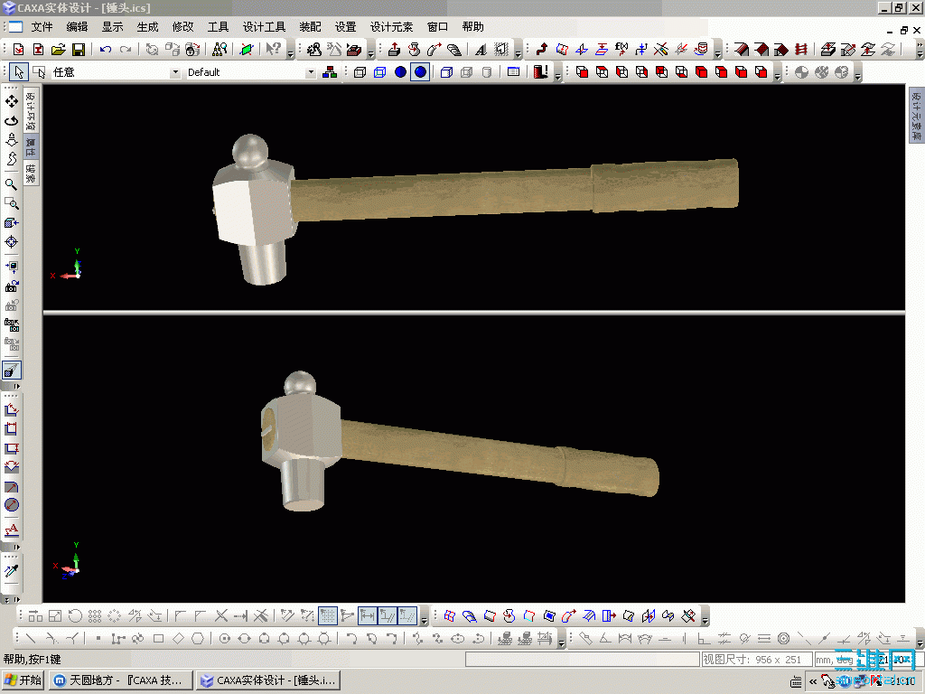
Task: Expand overflow arrow after the brick tool icon
Action: click(x=370, y=52)
